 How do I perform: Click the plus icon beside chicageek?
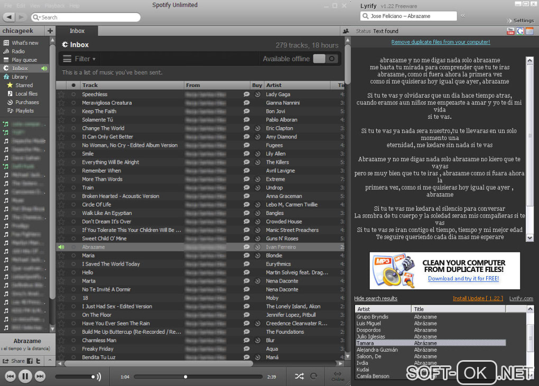pyautogui.click(x=50, y=31)
